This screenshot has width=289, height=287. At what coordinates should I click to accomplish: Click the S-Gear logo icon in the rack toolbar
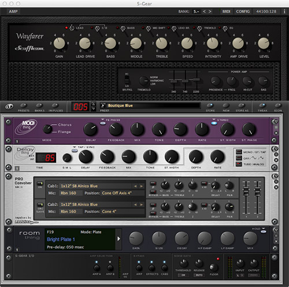(x=9, y=106)
